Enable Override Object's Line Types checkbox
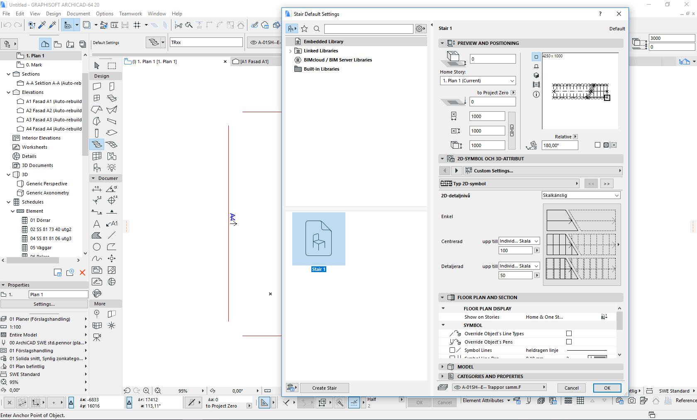This screenshot has width=697, height=420. 569,334
